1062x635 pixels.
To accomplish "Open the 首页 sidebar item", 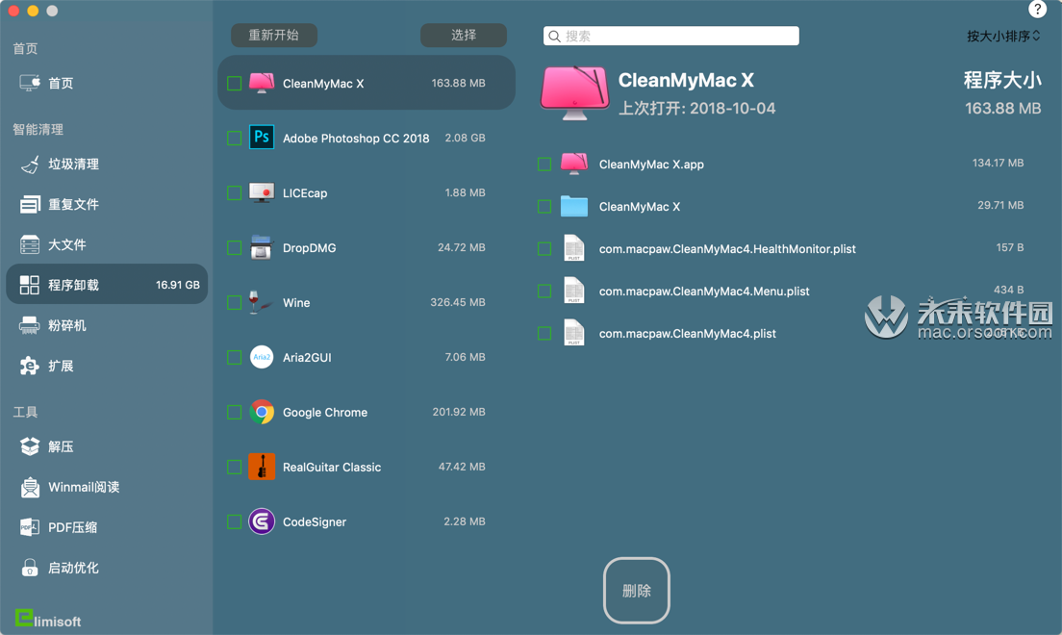I will pyautogui.click(x=107, y=83).
